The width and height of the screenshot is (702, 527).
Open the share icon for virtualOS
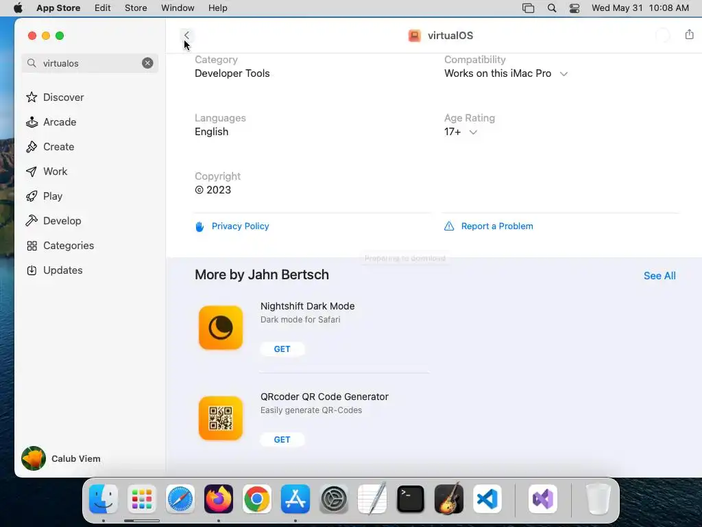pos(689,34)
